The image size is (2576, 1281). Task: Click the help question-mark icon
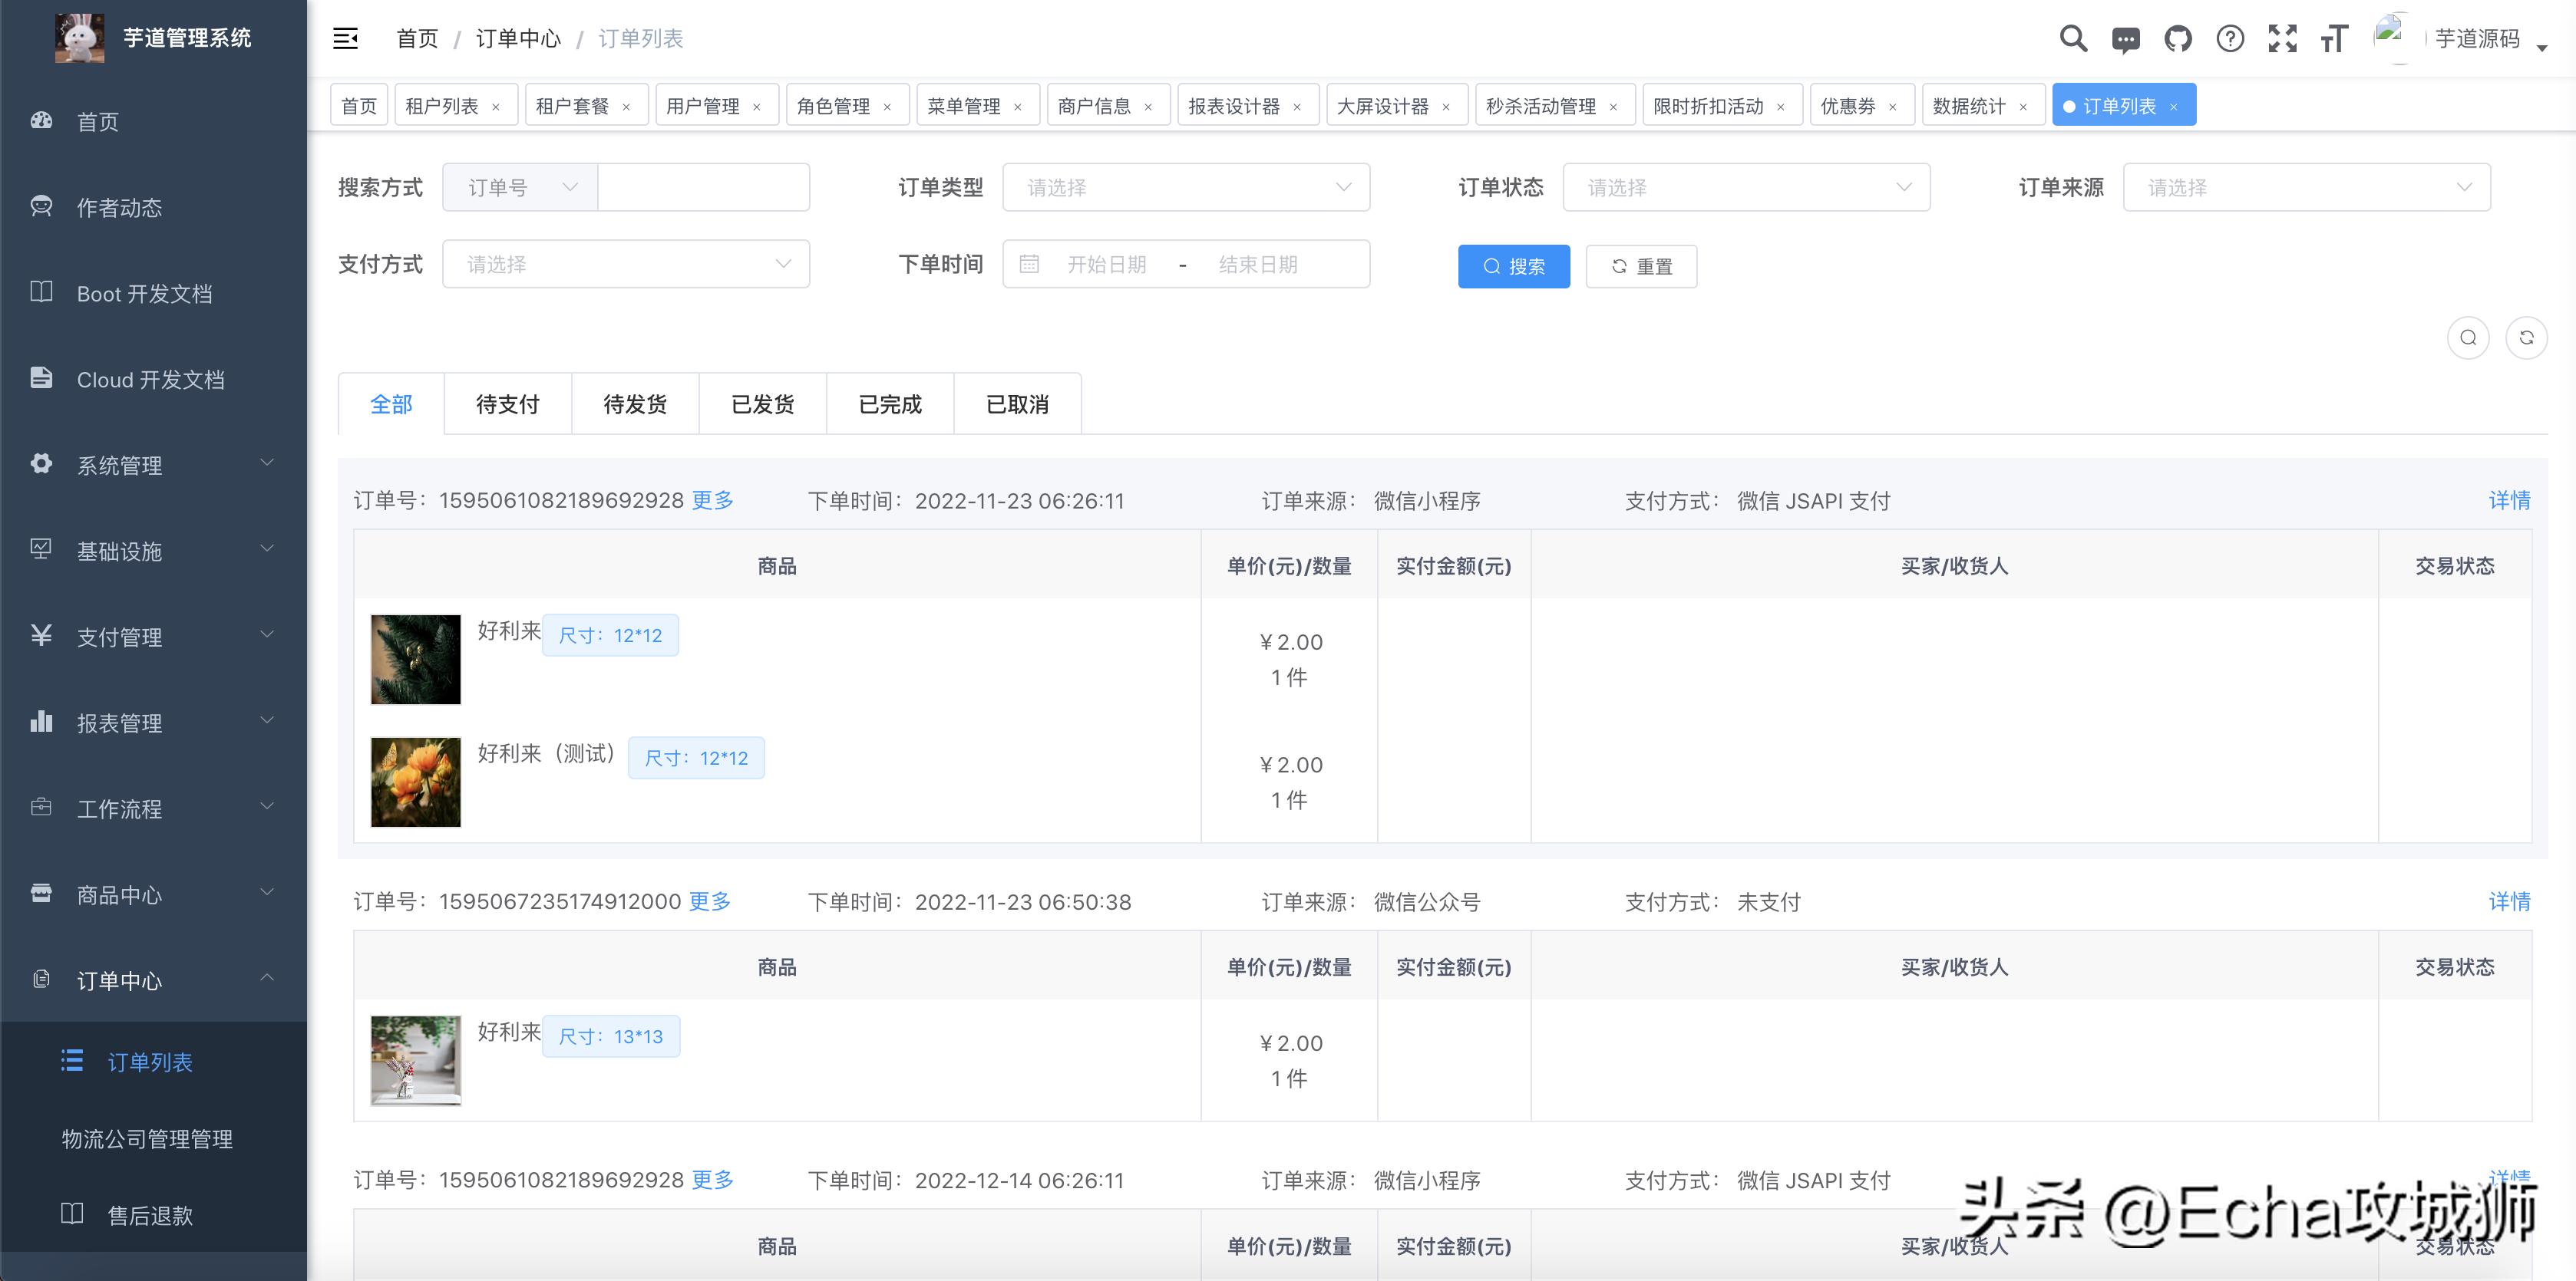(x=2230, y=38)
